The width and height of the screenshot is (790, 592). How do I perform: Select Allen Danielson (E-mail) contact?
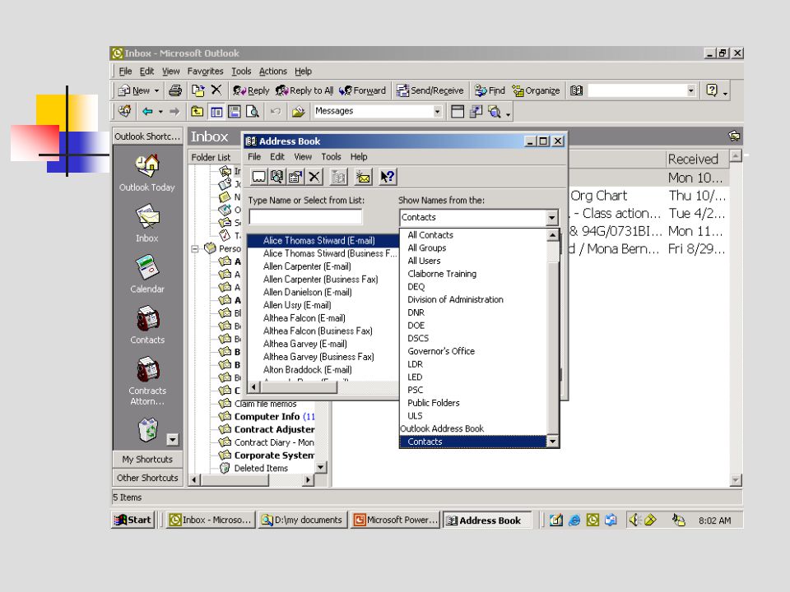pos(307,292)
